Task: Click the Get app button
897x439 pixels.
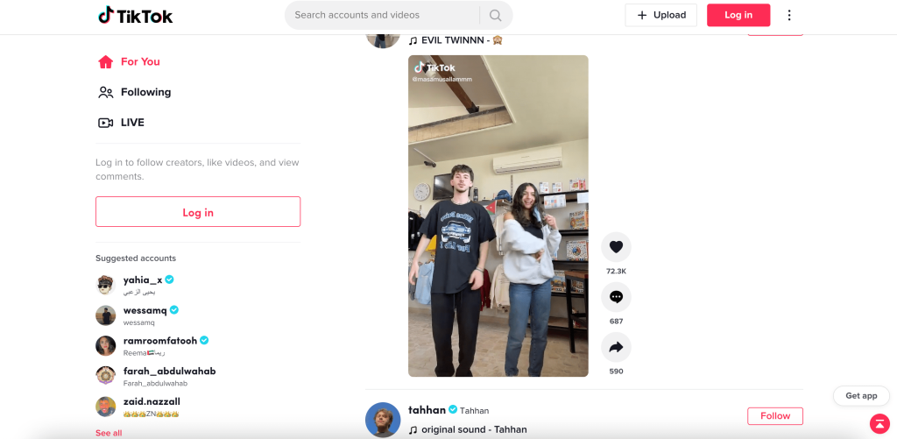Action: pos(861,396)
